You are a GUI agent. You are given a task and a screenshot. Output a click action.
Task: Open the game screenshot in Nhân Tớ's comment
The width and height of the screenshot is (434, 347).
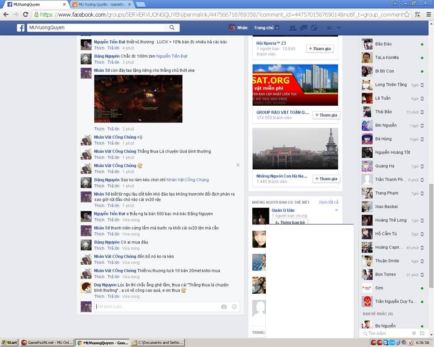click(138, 98)
